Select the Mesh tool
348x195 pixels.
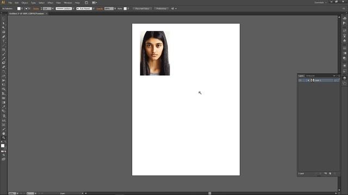[4, 98]
